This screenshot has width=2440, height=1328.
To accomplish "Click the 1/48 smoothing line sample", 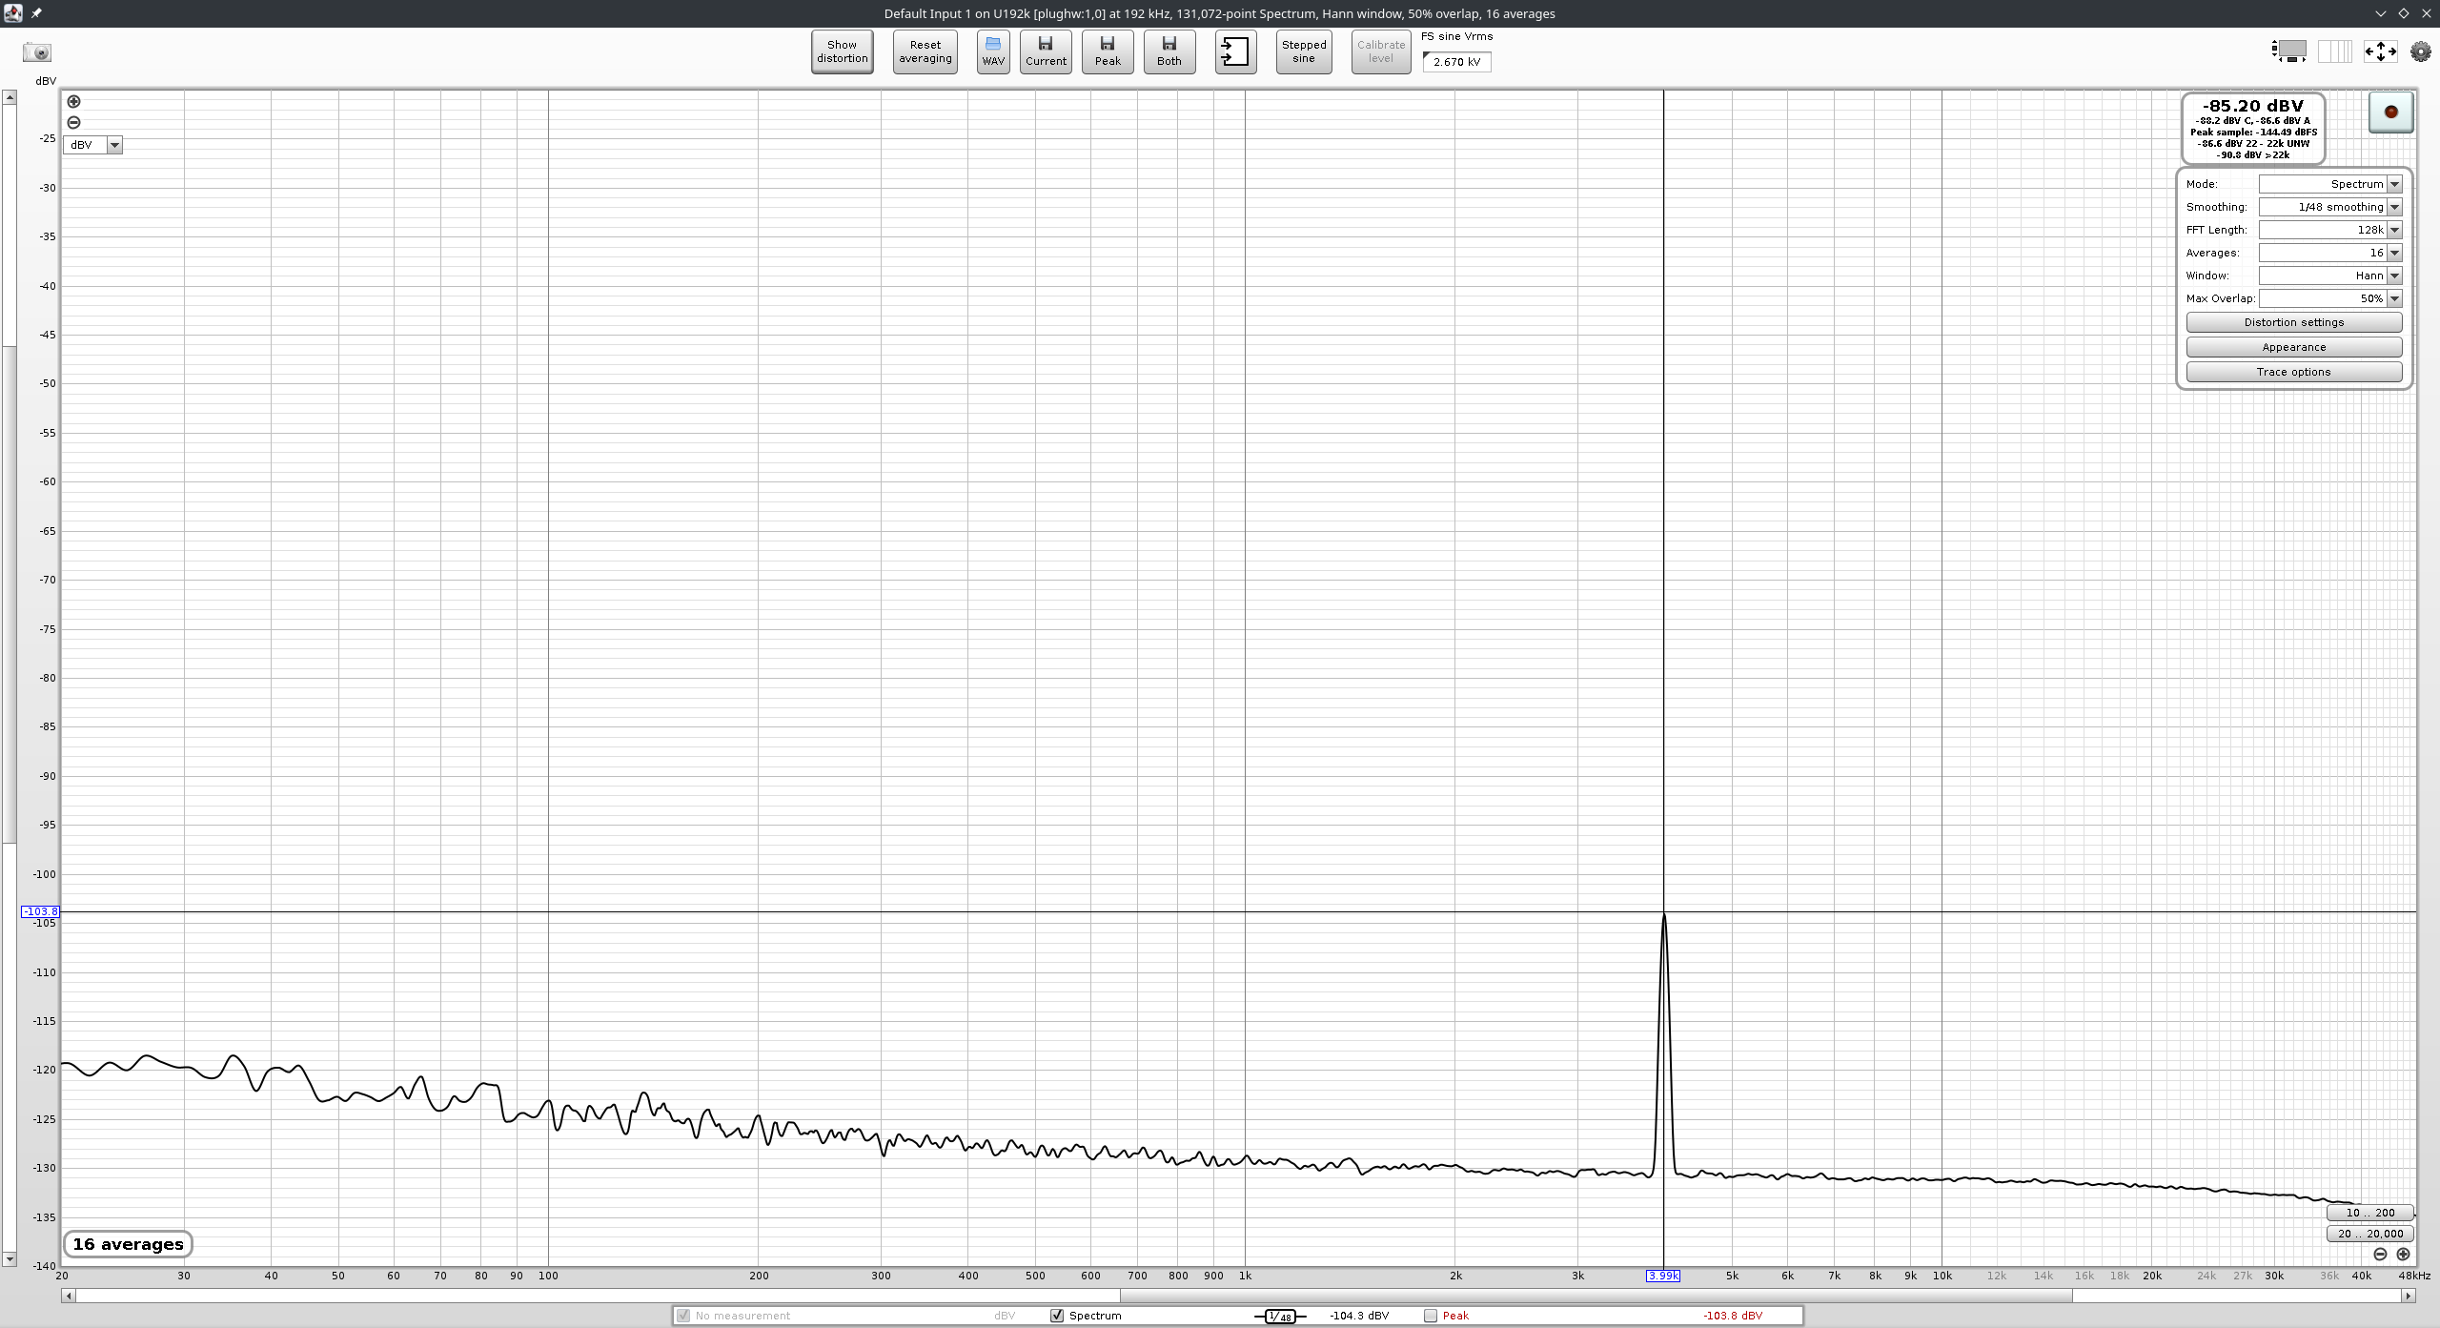I will 1280,1317.
